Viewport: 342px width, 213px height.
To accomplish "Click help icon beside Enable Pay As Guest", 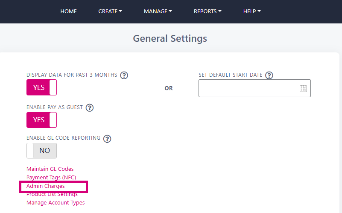I will click(89, 108).
